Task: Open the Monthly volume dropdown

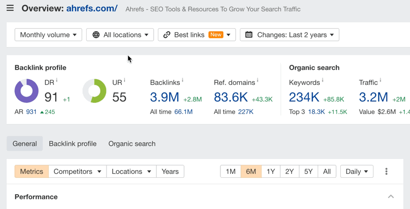Action: pyautogui.click(x=48, y=35)
